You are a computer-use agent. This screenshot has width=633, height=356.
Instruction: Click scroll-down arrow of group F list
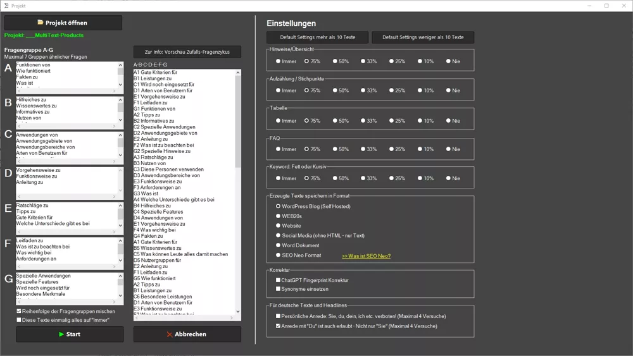[x=120, y=261]
